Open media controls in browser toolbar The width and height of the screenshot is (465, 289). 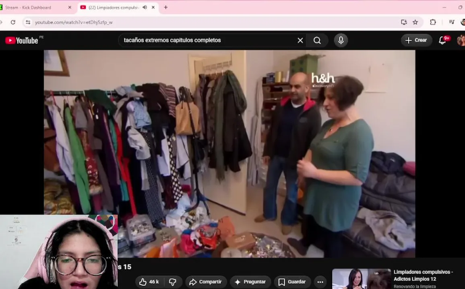(x=452, y=22)
